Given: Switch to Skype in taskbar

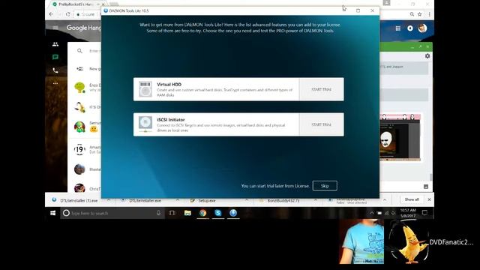Looking at the screenshot, I should 218,213.
